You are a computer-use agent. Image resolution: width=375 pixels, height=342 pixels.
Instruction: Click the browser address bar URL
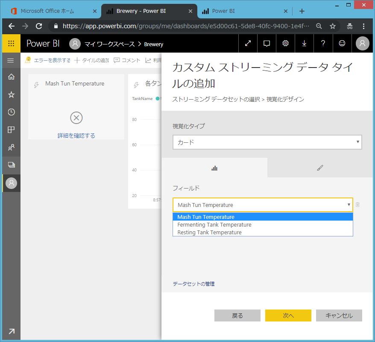[x=186, y=26]
